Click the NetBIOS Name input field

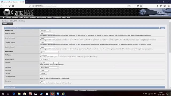tap(49, 52)
